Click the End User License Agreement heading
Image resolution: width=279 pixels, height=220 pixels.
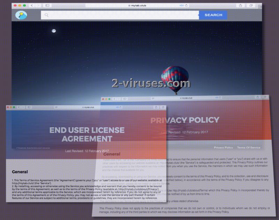[87, 134]
